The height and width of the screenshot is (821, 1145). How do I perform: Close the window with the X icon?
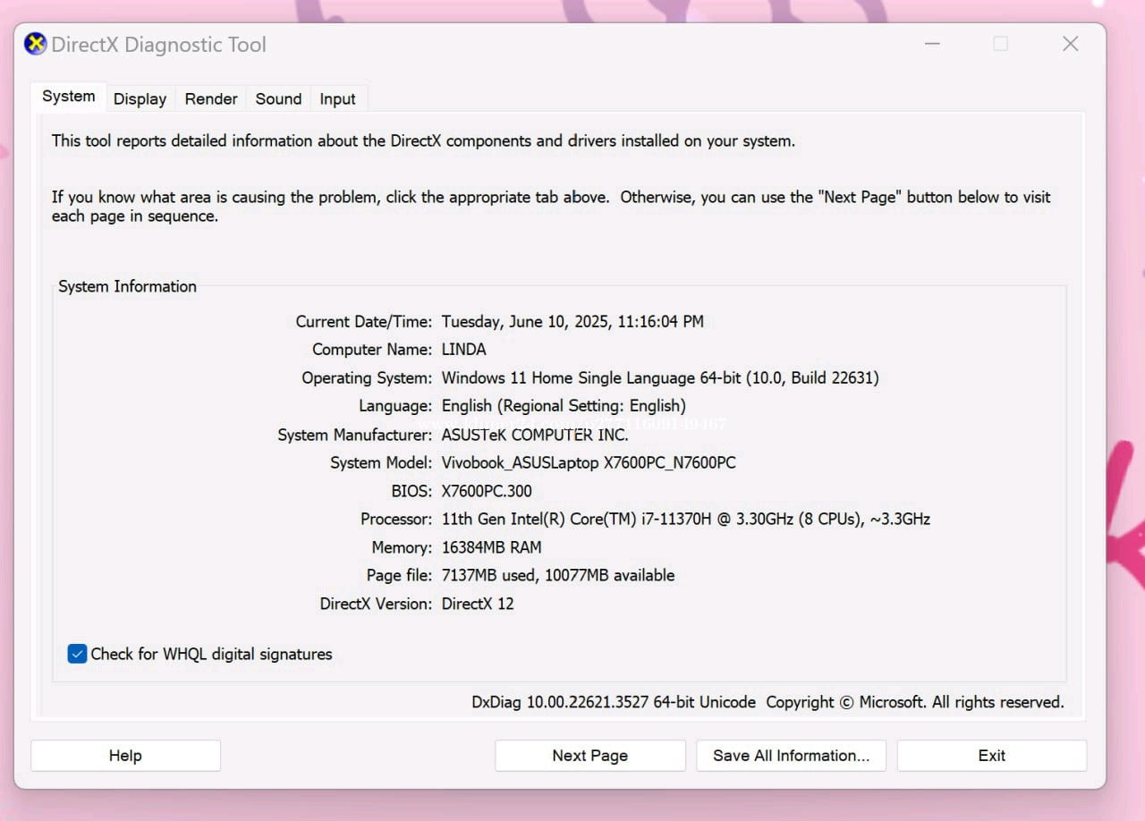tap(1070, 44)
